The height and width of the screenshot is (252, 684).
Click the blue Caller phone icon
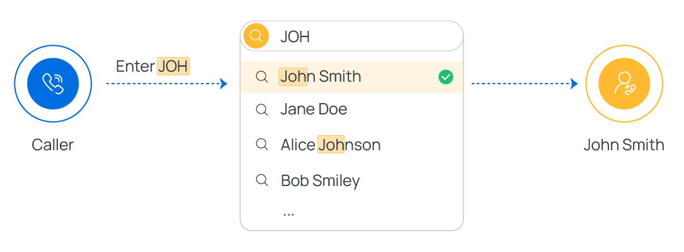point(53,84)
